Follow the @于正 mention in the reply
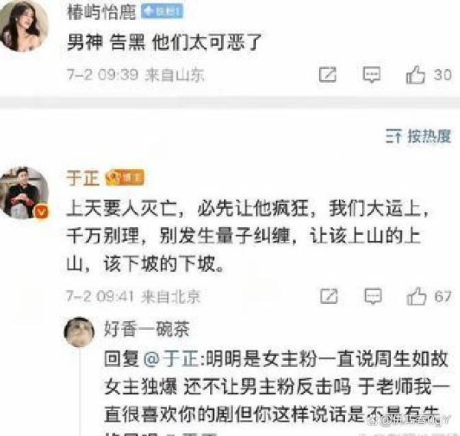The height and width of the screenshot is (436, 460). tap(173, 358)
